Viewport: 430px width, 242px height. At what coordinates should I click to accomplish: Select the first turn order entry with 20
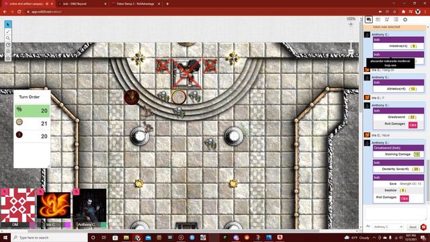(32, 111)
